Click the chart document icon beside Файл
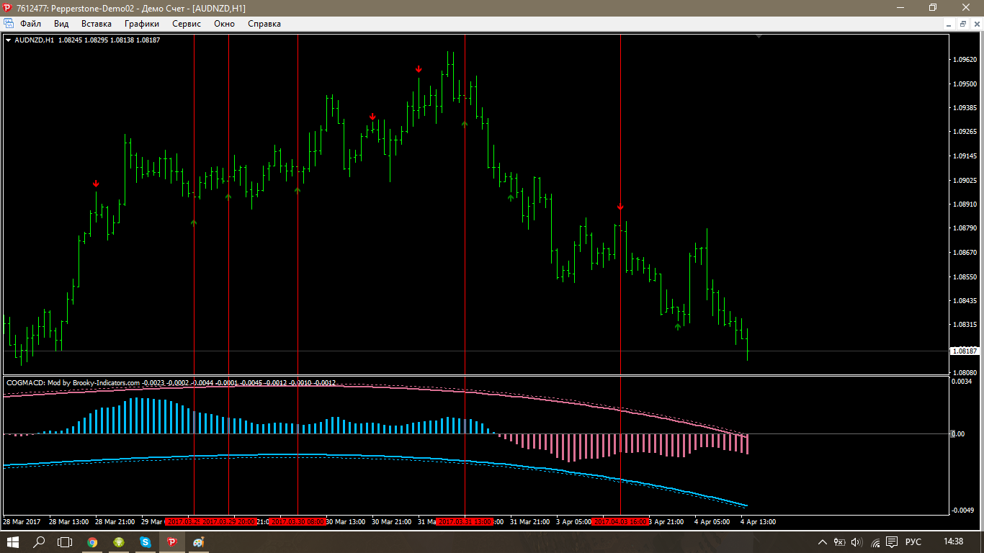The image size is (984, 553). point(9,24)
